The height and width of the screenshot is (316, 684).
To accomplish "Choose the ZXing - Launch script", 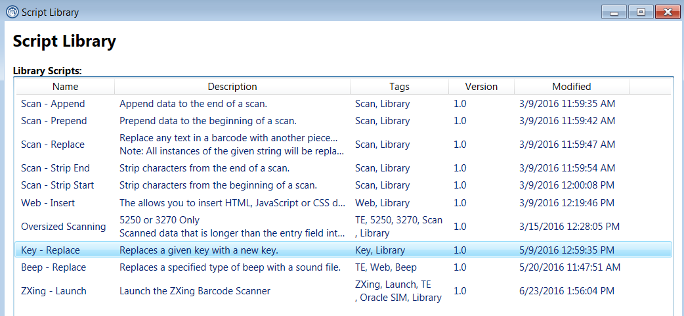I will [53, 291].
